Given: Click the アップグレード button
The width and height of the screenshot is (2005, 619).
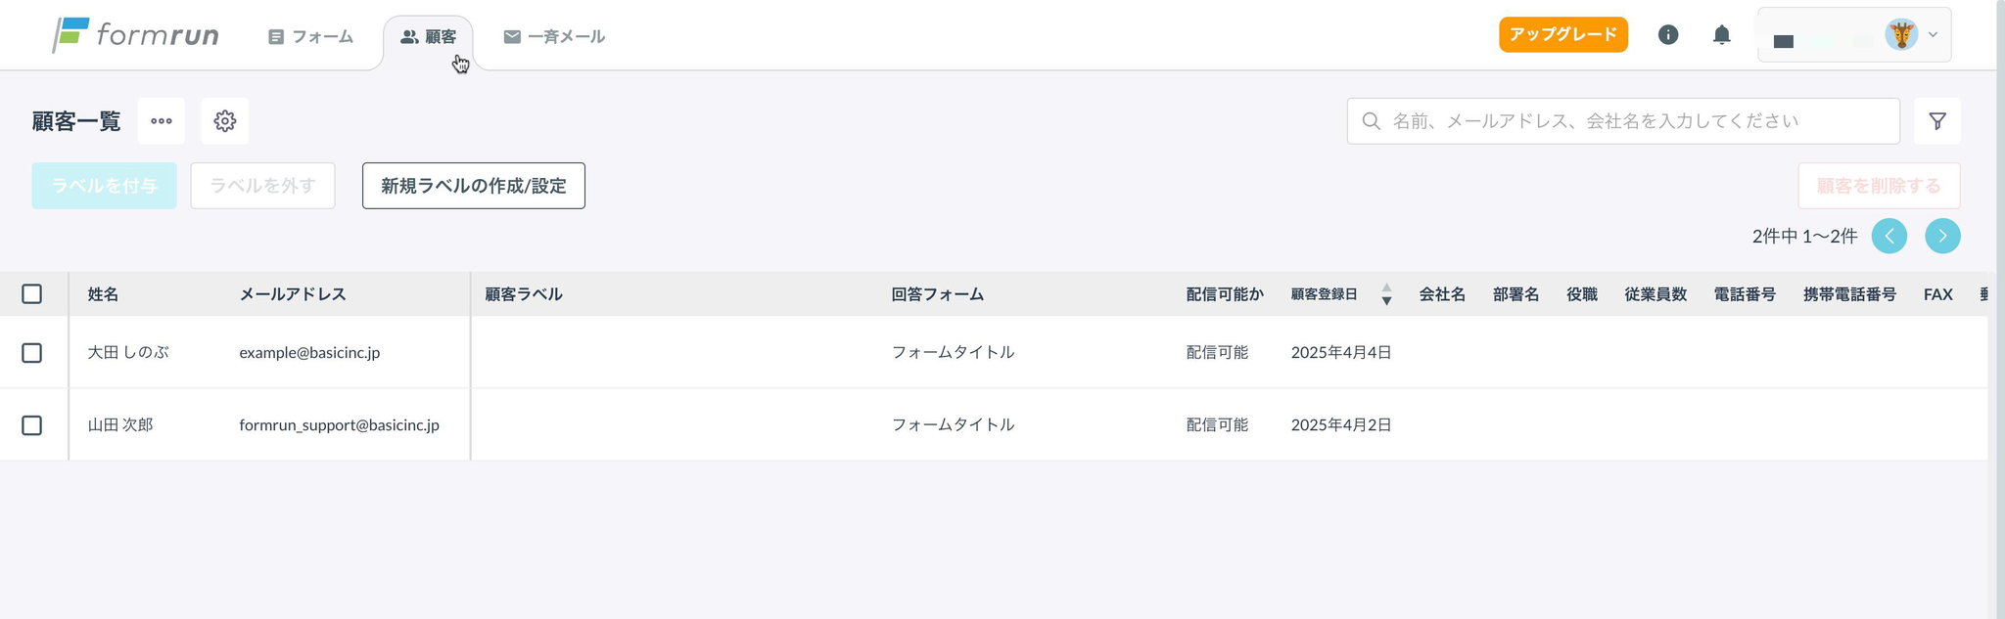Looking at the screenshot, I should (1563, 34).
